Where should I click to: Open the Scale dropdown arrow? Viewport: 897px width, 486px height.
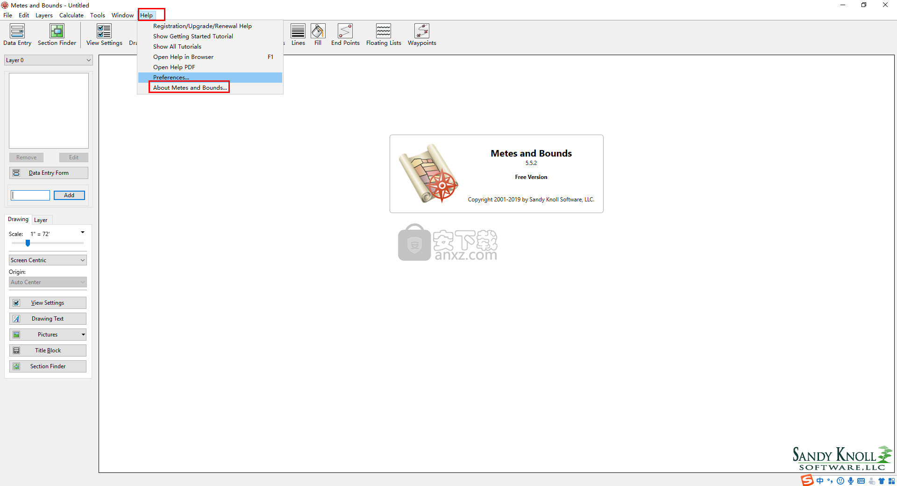83,233
